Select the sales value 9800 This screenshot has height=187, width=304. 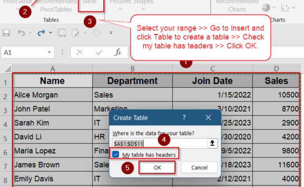[x=276, y=151]
